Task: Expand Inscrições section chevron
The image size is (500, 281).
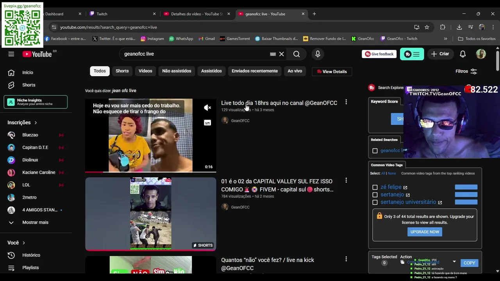Action: click(x=36, y=123)
